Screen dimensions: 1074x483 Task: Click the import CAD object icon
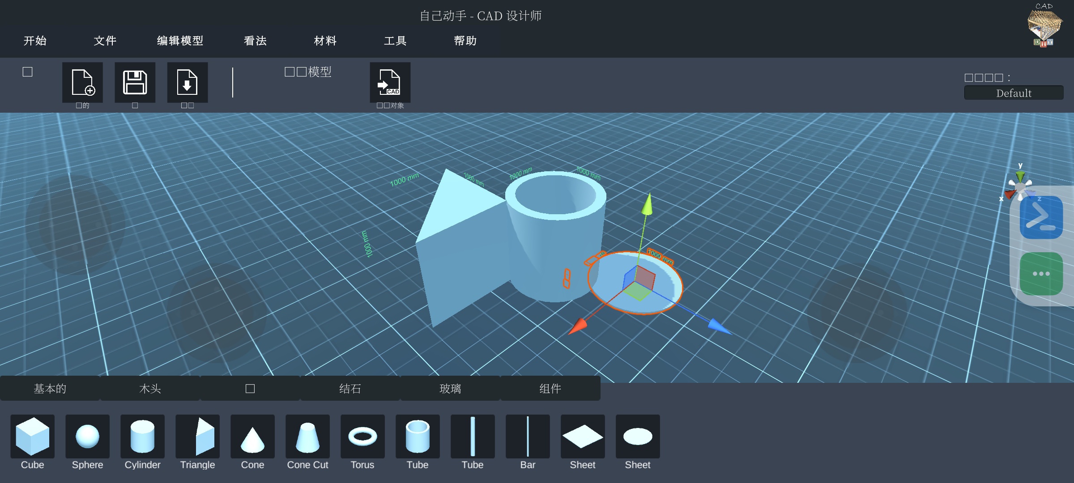[x=390, y=82]
